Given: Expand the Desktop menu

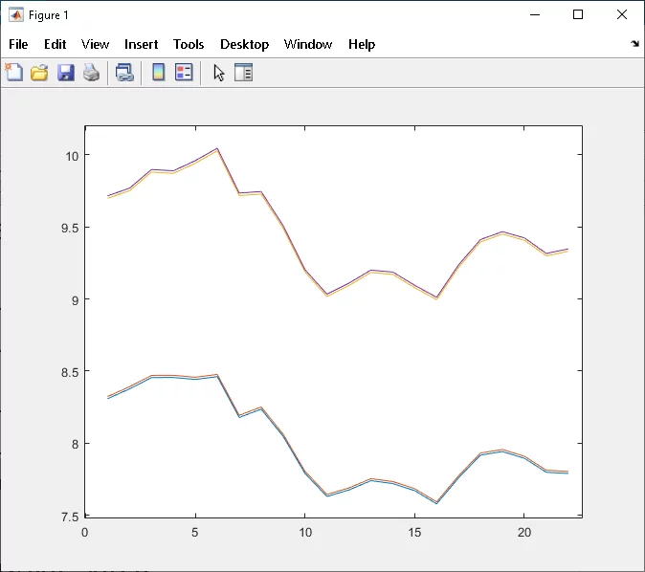Looking at the screenshot, I should click(x=244, y=44).
